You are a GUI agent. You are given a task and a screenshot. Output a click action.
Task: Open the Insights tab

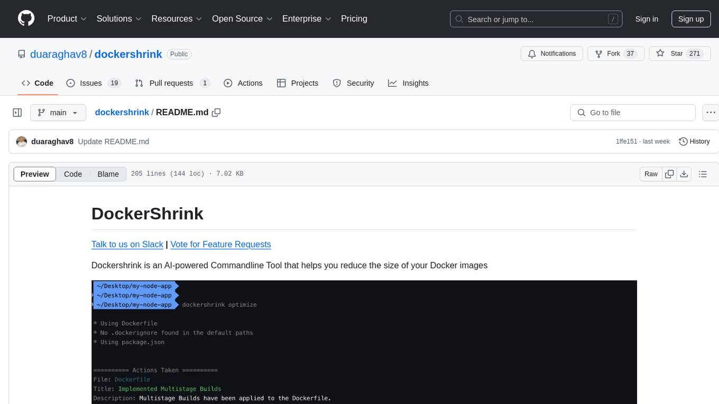click(x=408, y=83)
